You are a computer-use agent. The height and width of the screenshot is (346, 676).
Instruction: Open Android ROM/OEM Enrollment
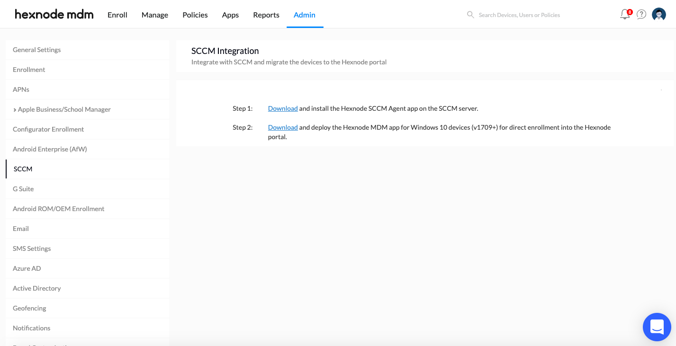coord(87,209)
